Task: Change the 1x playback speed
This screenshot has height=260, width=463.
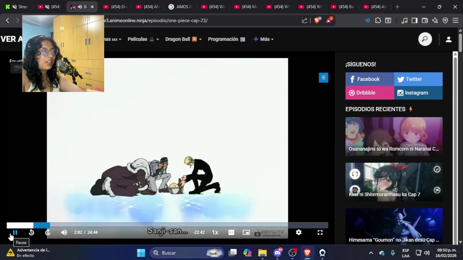Action: pos(215,233)
